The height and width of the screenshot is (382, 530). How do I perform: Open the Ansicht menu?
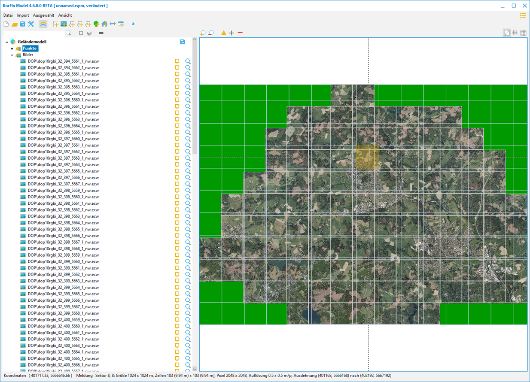(x=65, y=15)
